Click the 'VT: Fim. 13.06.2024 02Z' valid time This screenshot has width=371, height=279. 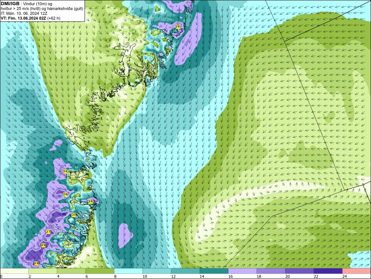point(23,18)
